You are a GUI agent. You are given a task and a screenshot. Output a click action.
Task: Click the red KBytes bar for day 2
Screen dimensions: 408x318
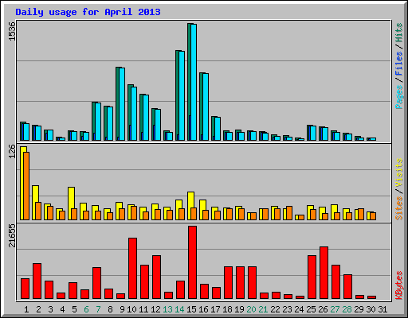(37, 281)
